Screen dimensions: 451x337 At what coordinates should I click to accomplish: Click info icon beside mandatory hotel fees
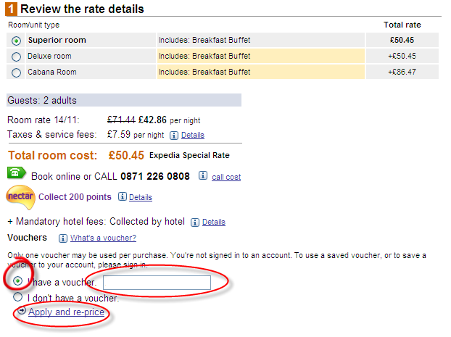(x=195, y=222)
